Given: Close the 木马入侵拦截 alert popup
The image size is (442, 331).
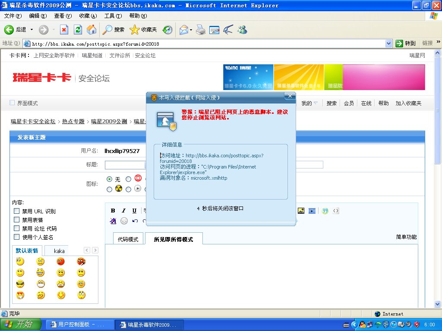Looking at the screenshot, I should [290, 96].
